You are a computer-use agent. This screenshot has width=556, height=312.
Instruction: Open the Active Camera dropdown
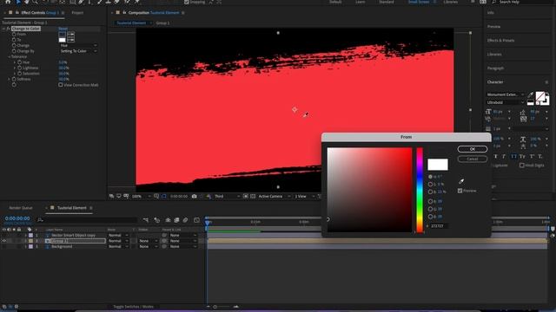(x=275, y=197)
